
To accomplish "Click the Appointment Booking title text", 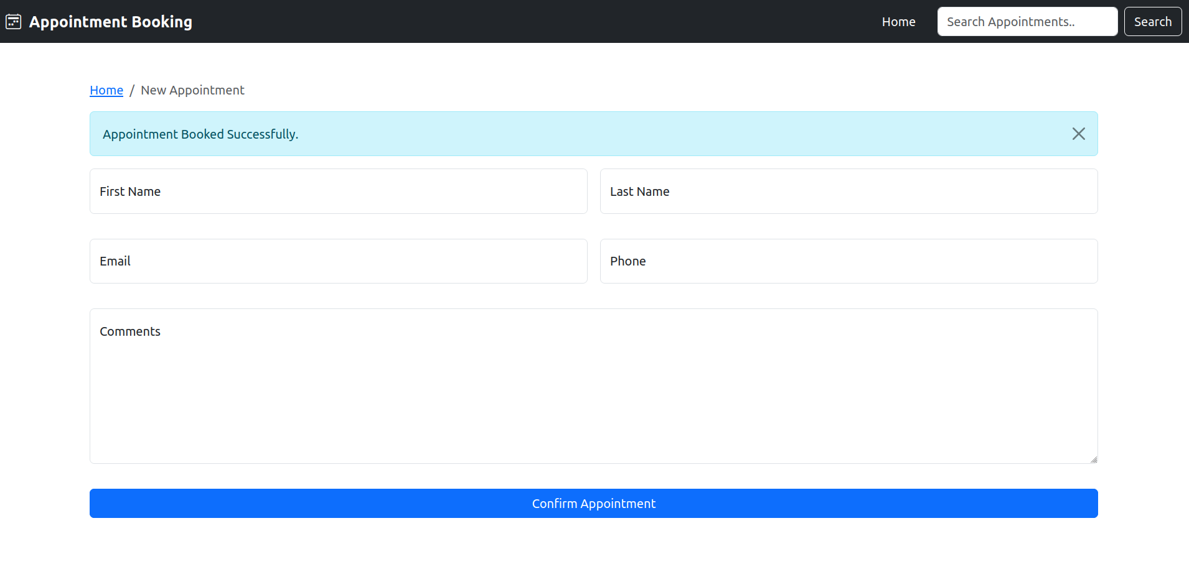I will coord(111,21).
